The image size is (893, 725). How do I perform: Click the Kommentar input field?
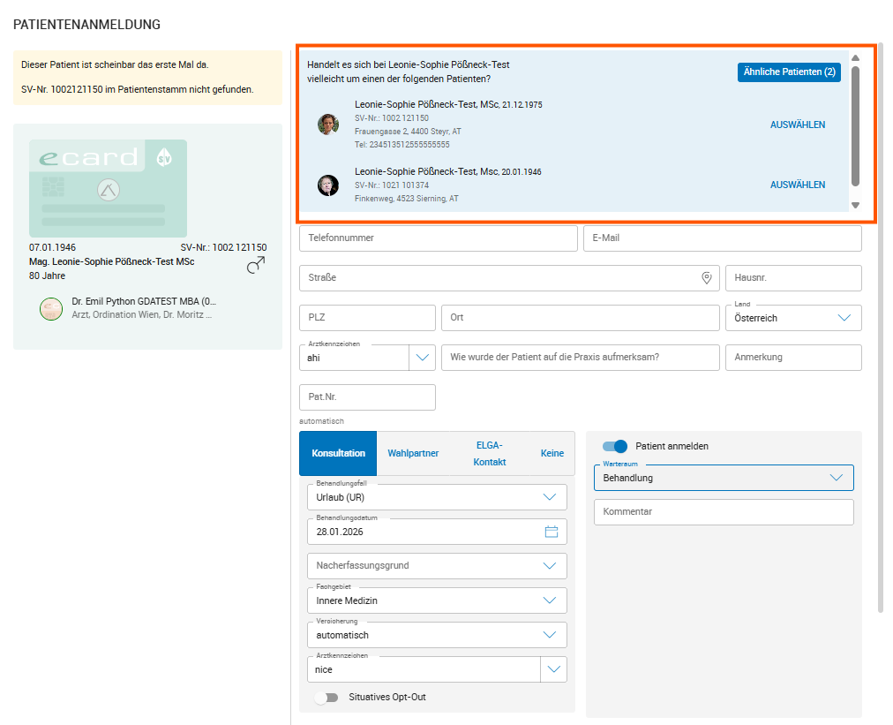[x=724, y=512]
